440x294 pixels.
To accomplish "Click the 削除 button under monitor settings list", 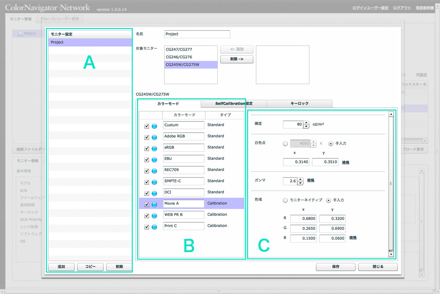I will coord(119,267).
